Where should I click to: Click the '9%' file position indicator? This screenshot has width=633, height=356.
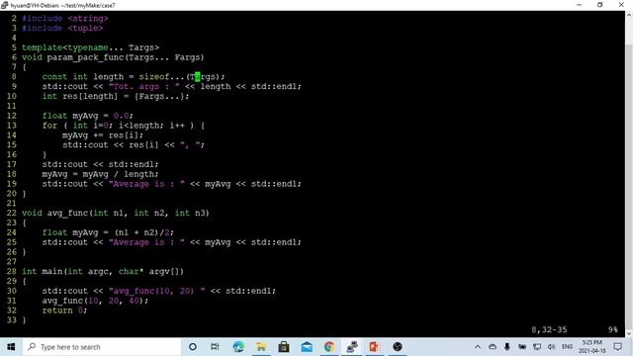[613, 329]
